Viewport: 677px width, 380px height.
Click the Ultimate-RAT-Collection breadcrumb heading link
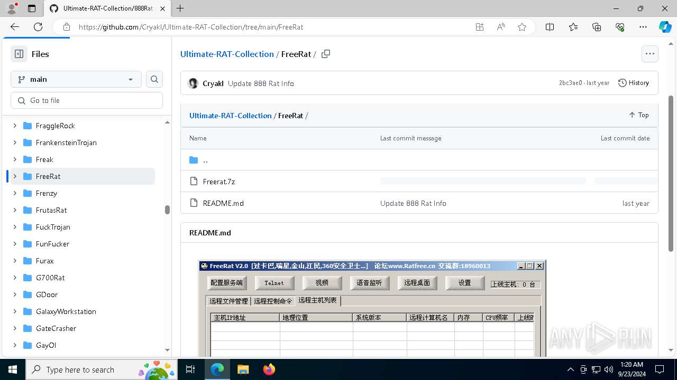227,54
